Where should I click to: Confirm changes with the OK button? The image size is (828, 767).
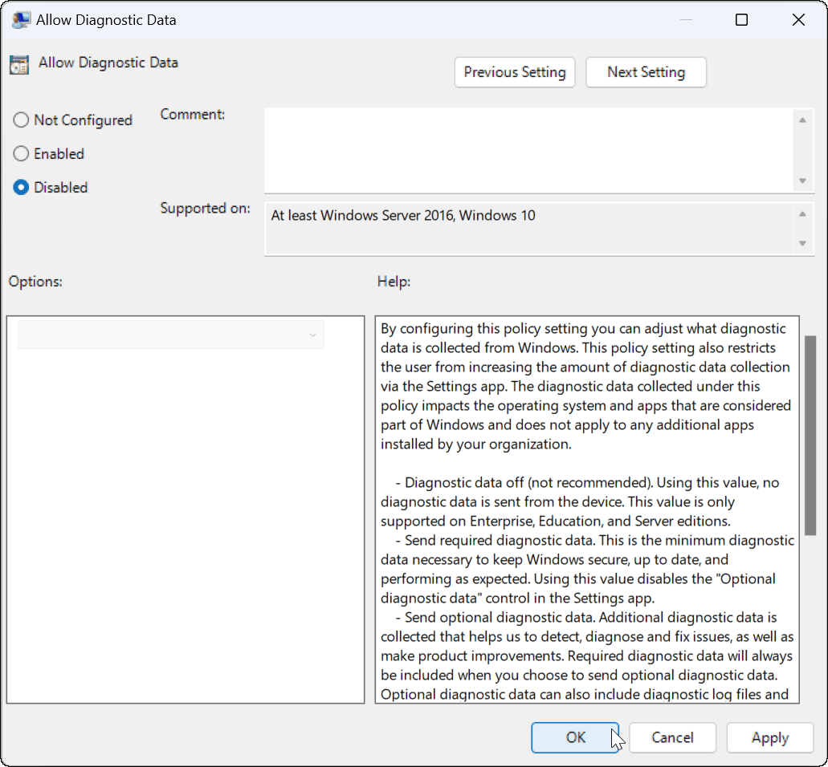click(575, 737)
